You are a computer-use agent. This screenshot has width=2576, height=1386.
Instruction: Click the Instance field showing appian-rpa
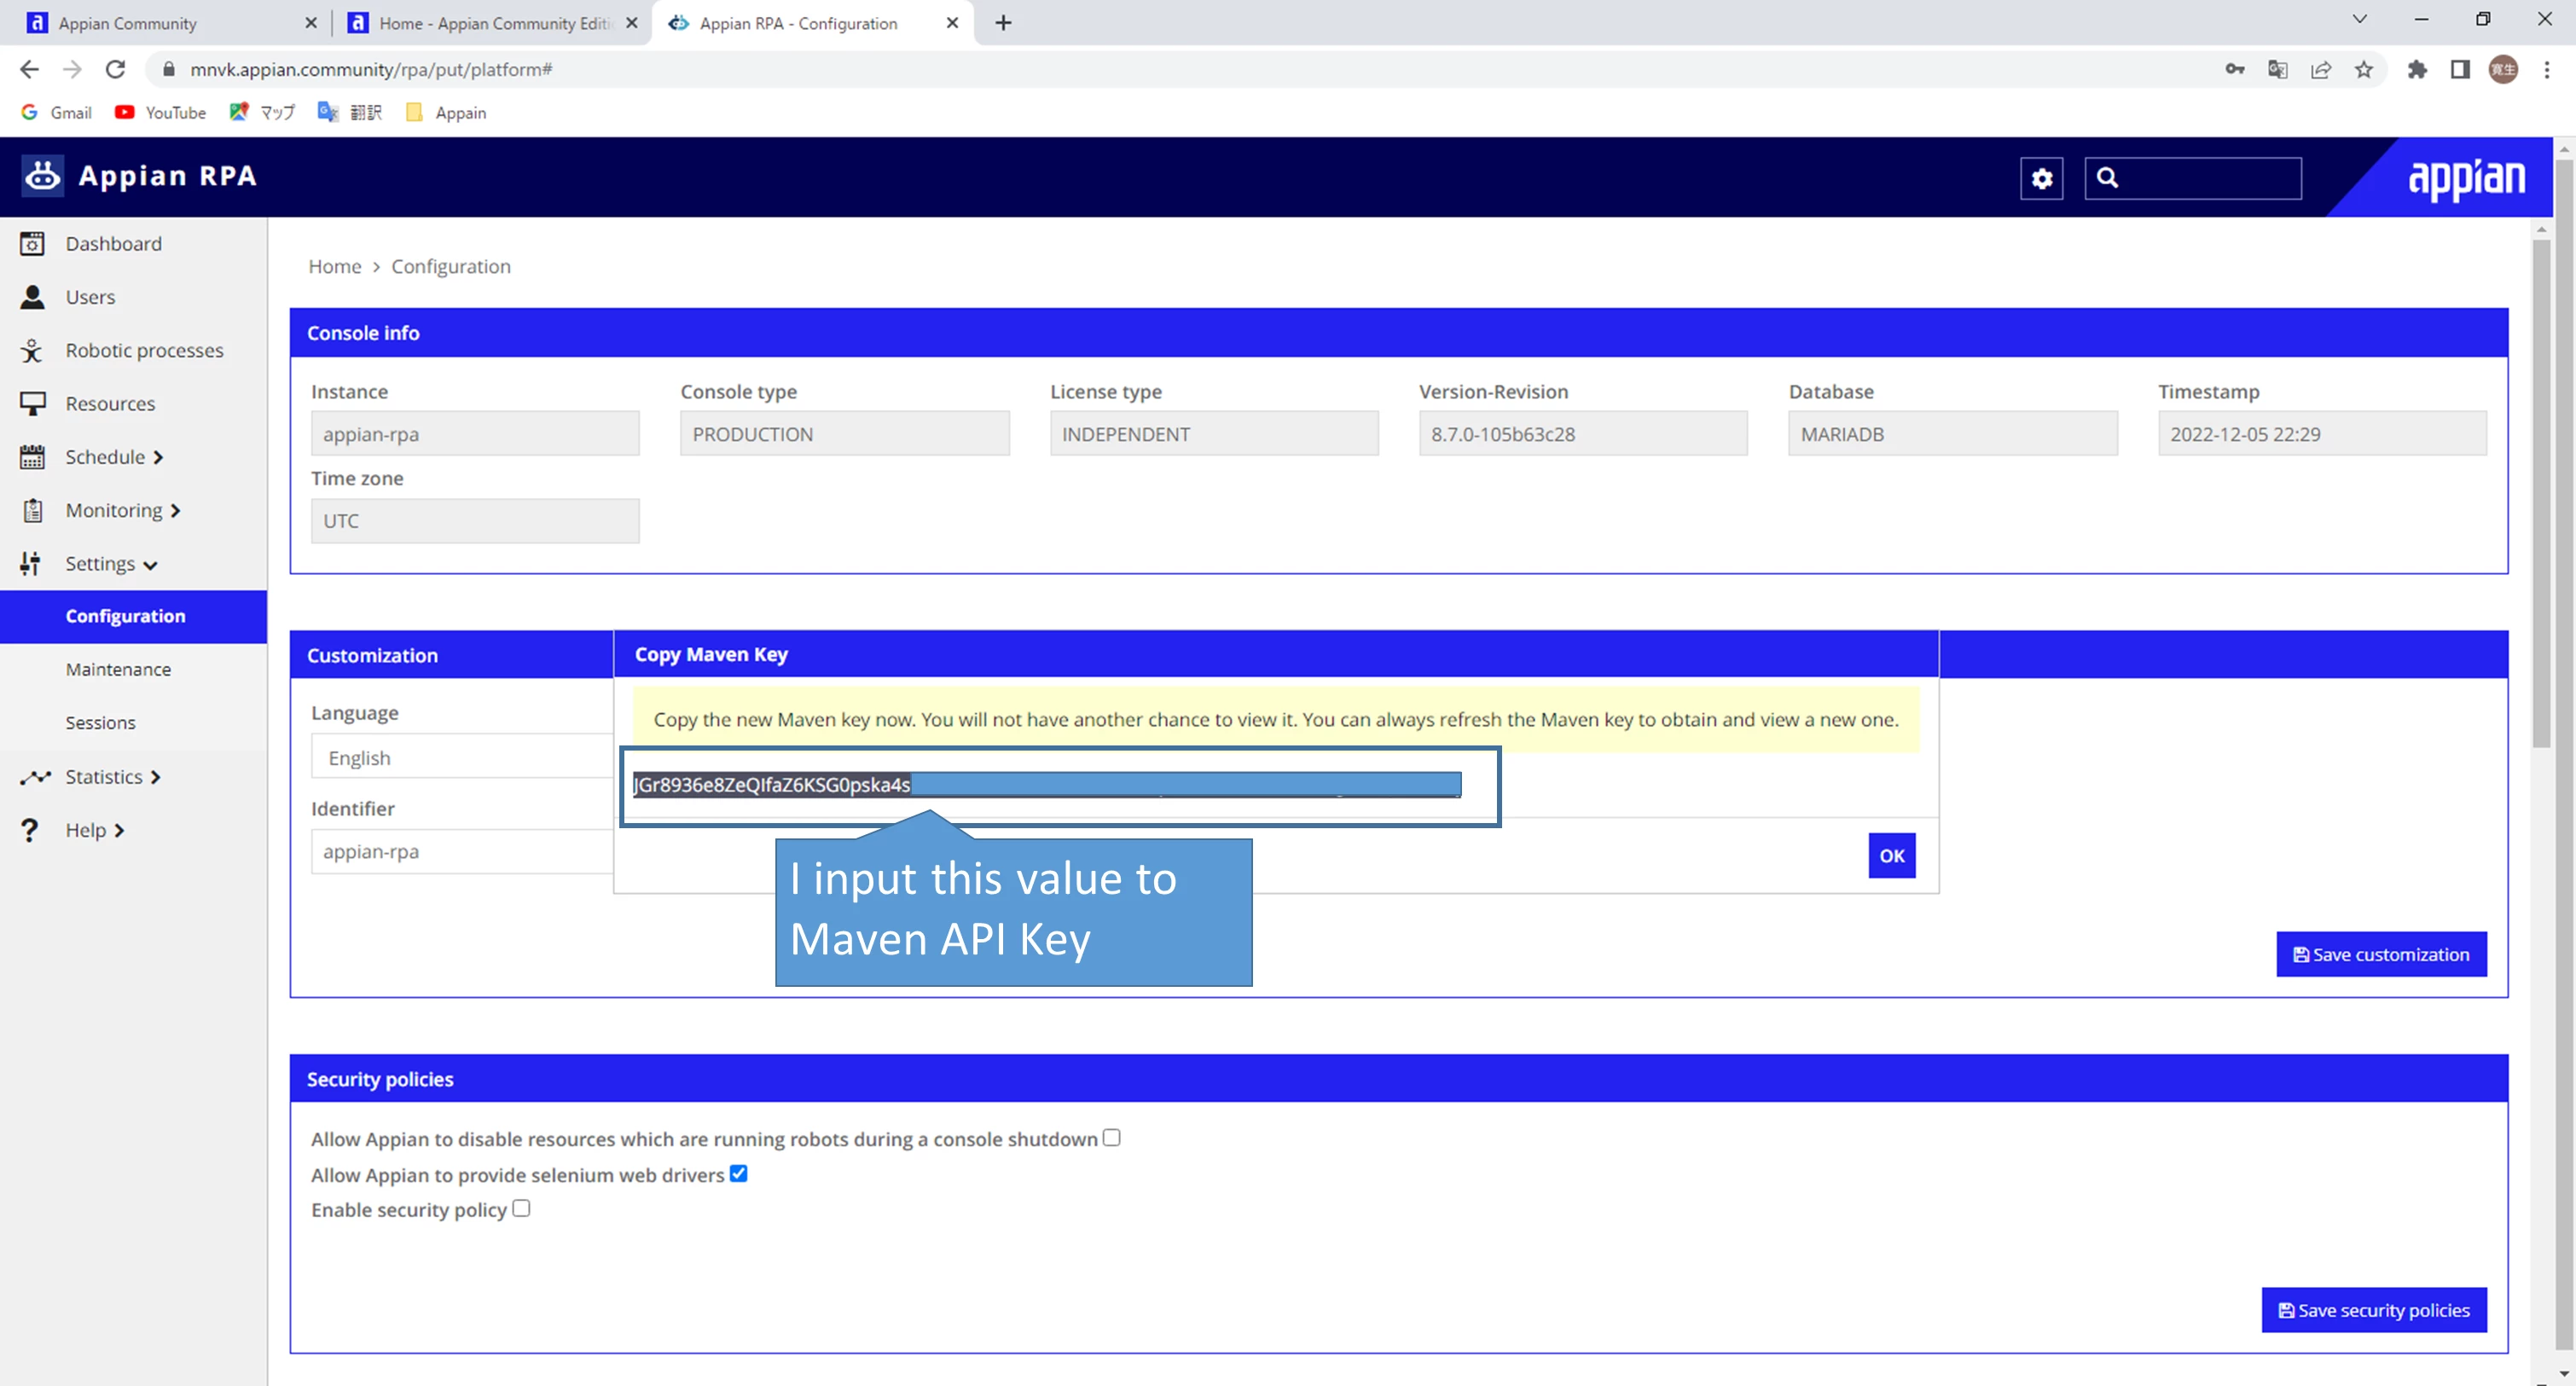[x=475, y=434]
